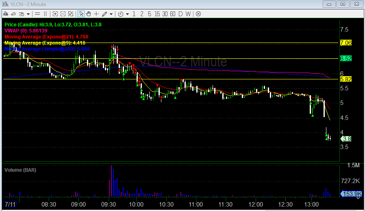Click the 3.8 current price marker
The image size is (365, 211).
click(346, 139)
